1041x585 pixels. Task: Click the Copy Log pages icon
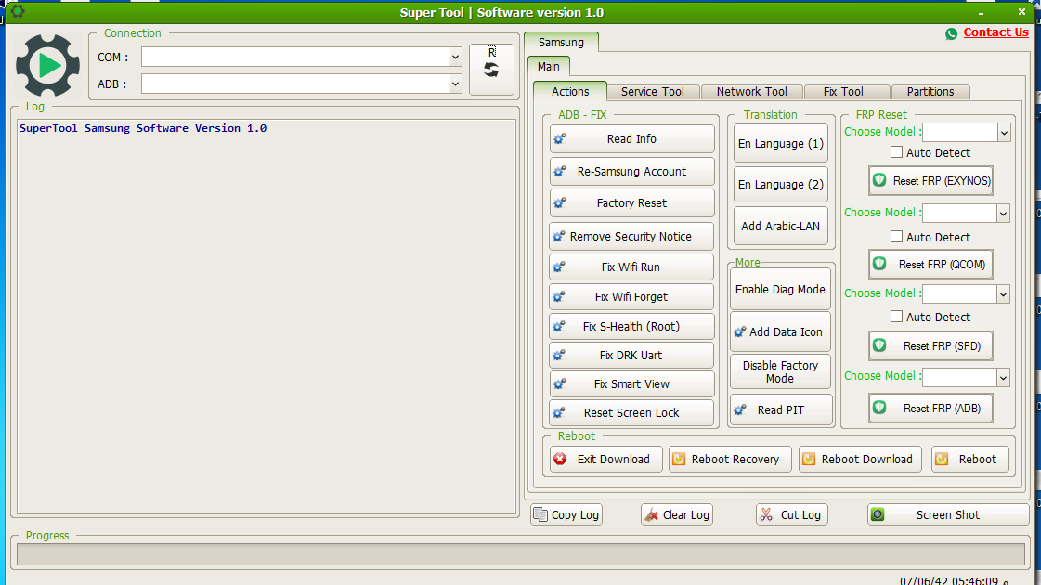tap(540, 514)
